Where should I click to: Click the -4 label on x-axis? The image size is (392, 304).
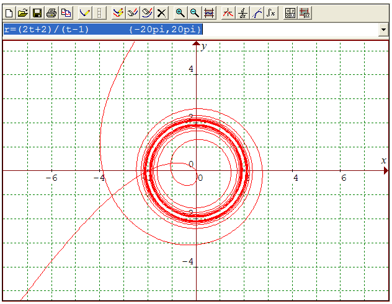point(99,178)
